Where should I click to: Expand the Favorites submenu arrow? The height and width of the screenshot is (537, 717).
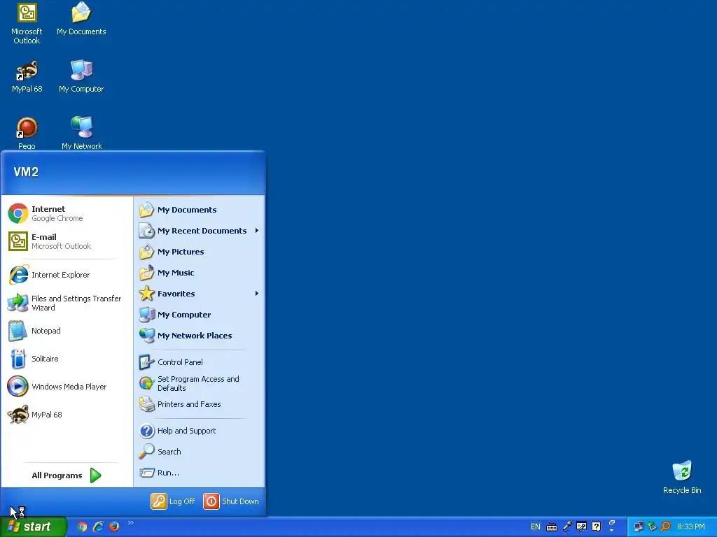pyautogui.click(x=256, y=294)
